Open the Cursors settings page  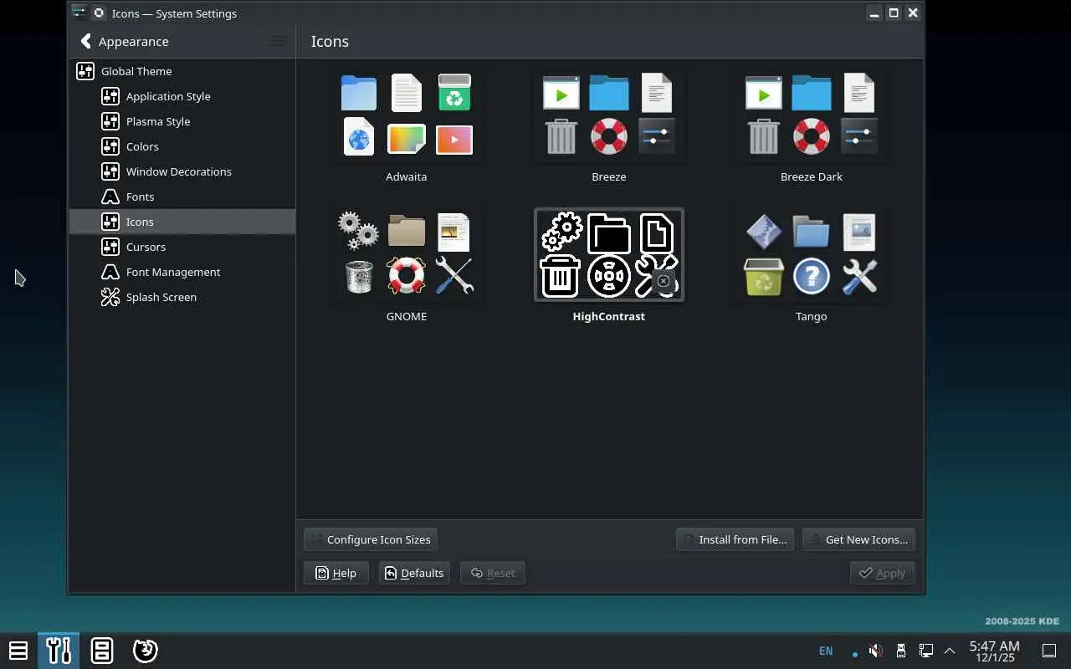pyautogui.click(x=182, y=247)
